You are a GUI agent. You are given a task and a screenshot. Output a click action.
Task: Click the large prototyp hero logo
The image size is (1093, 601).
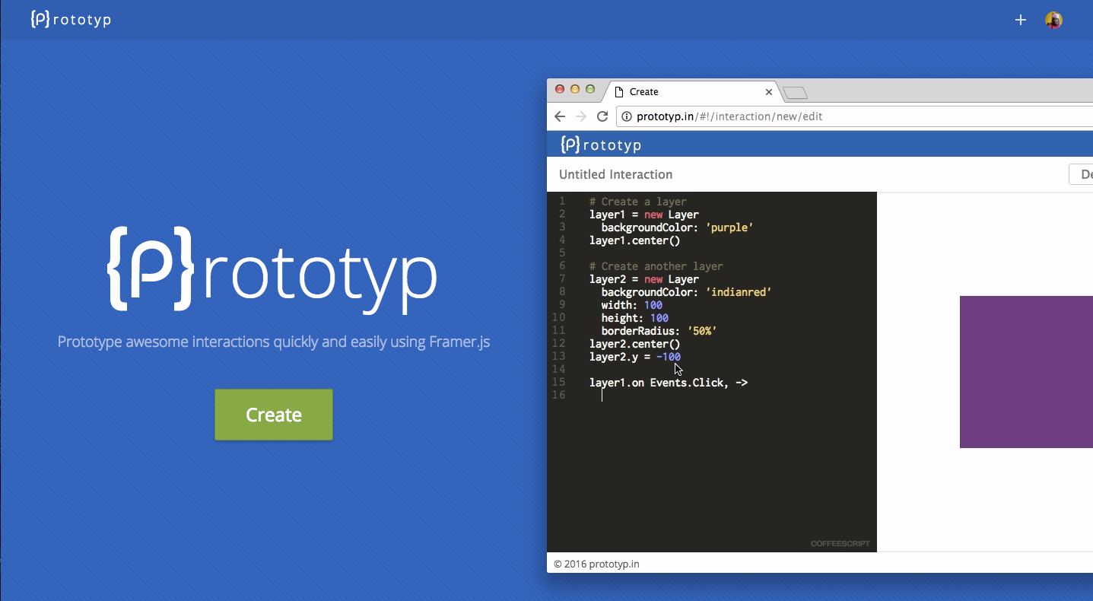273,269
